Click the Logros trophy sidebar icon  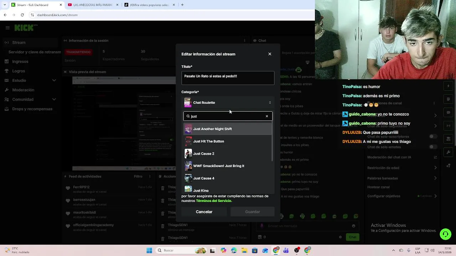click(x=6, y=71)
